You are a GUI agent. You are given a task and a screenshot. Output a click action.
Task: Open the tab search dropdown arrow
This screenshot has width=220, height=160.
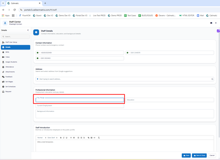[3, 3]
